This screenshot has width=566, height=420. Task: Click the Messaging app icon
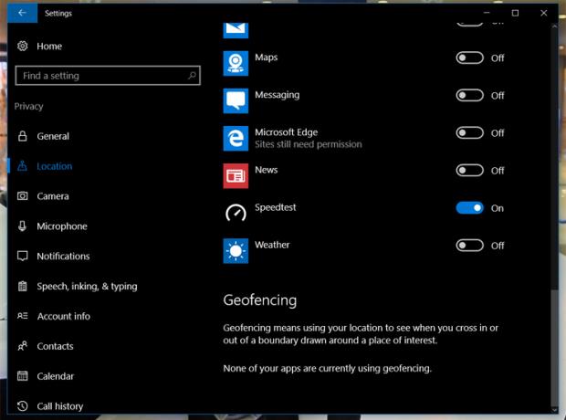[236, 100]
